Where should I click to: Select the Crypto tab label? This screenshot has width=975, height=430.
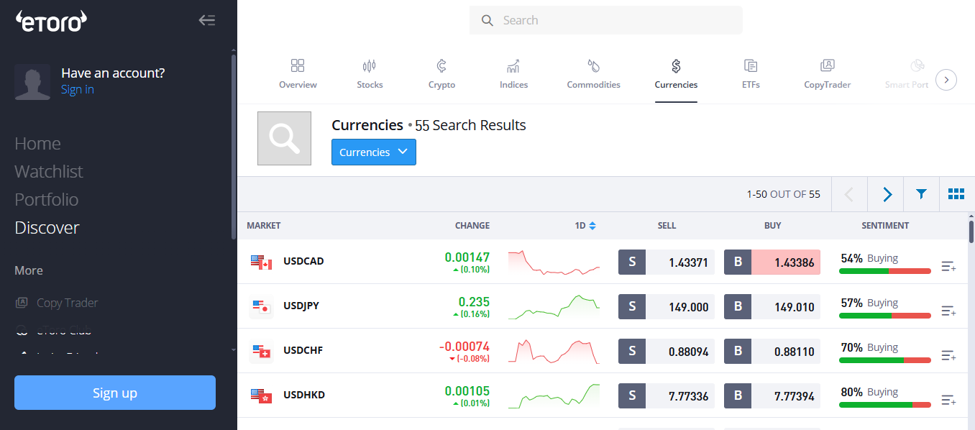click(x=441, y=85)
